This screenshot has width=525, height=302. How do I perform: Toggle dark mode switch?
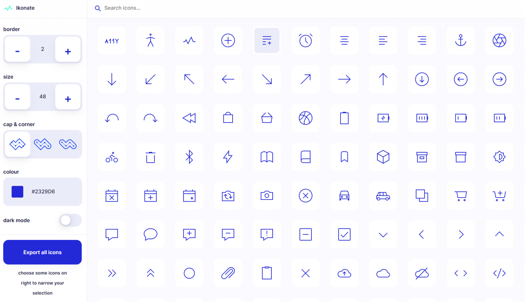point(70,220)
